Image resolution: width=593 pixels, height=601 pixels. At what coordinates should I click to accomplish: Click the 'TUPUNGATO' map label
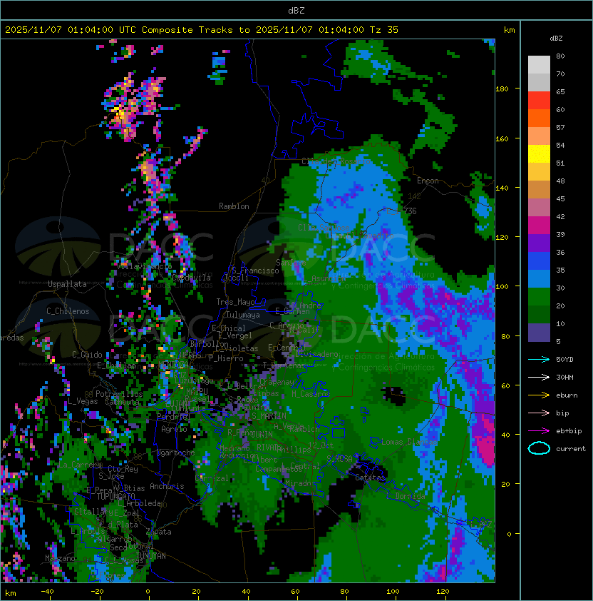coord(115,496)
